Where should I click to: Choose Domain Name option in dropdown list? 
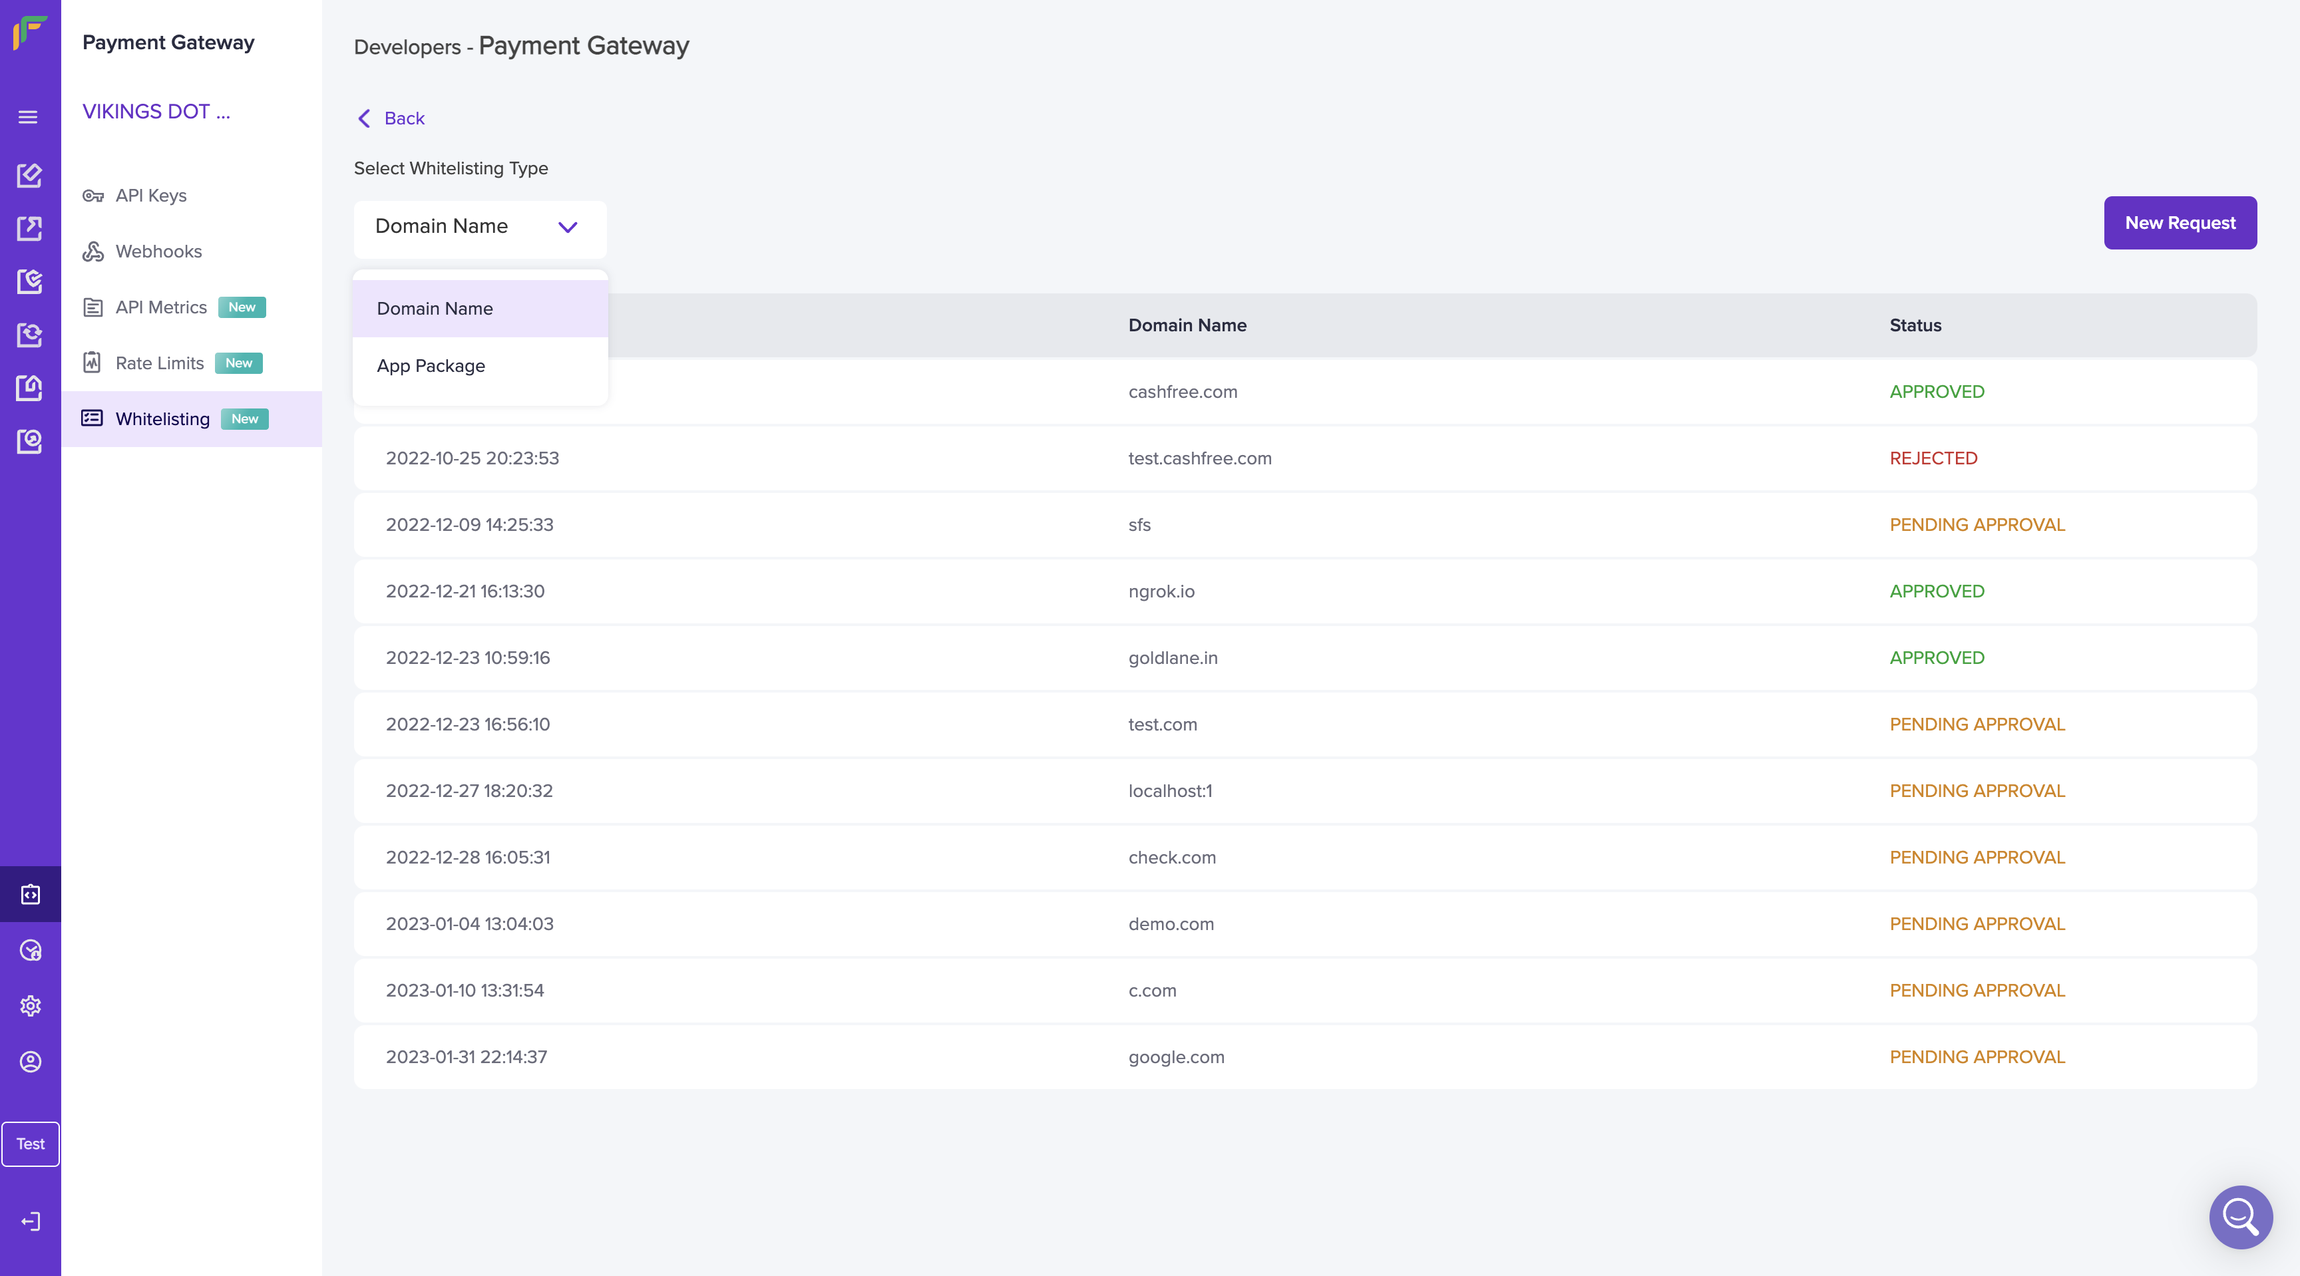tap(435, 309)
